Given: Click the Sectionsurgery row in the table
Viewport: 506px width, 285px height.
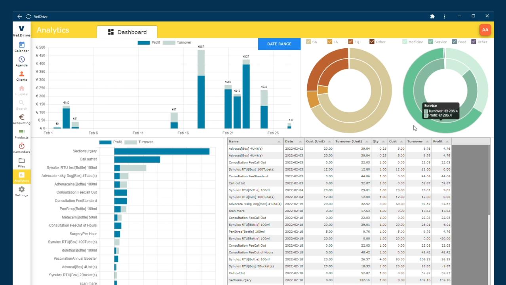Looking at the screenshot, I should click(255, 280).
